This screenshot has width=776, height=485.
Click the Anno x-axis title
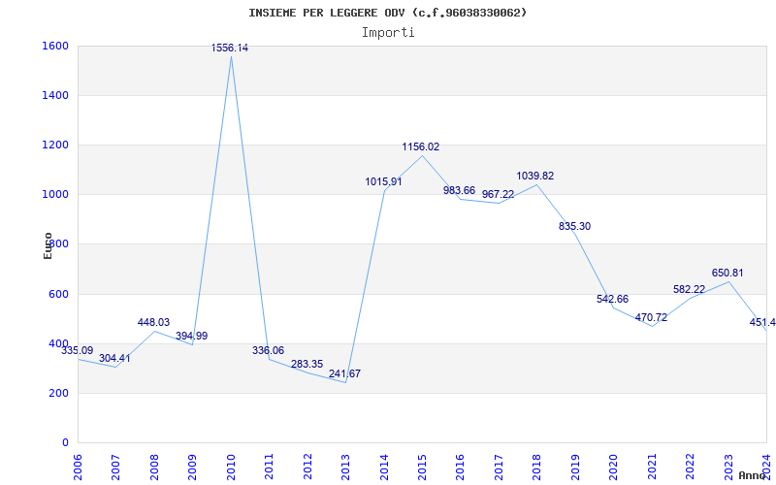pos(753,476)
